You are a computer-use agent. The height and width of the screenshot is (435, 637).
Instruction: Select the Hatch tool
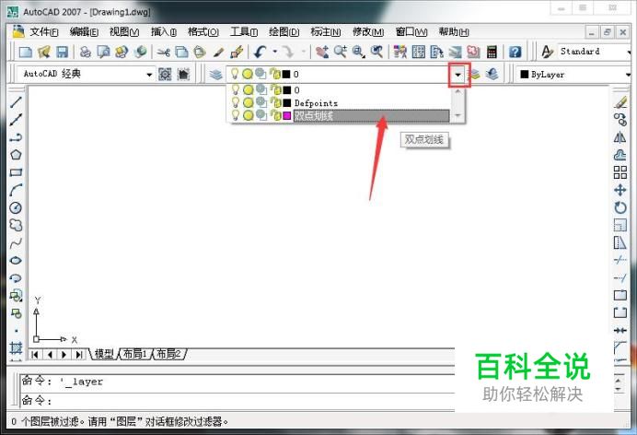point(16,347)
